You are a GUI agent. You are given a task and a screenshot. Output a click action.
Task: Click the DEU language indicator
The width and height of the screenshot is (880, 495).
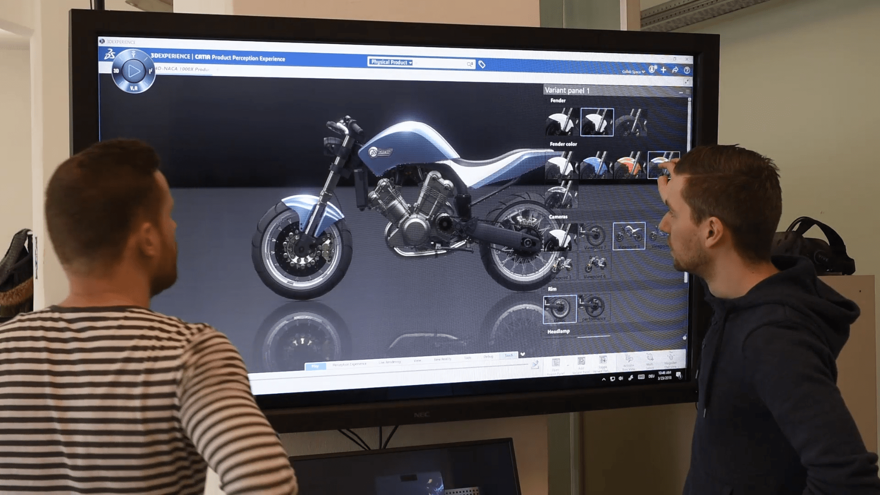coord(651,376)
